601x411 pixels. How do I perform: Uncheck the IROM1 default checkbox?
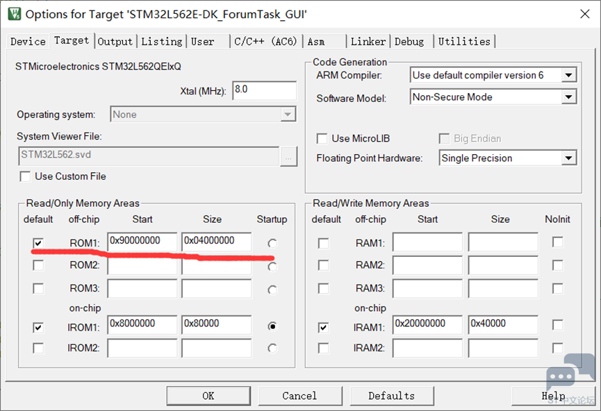38,328
